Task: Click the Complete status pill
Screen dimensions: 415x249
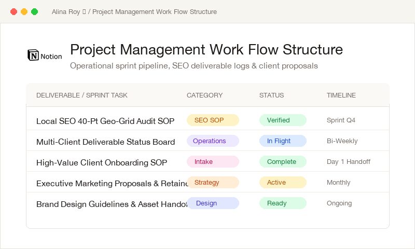Action: (283, 162)
